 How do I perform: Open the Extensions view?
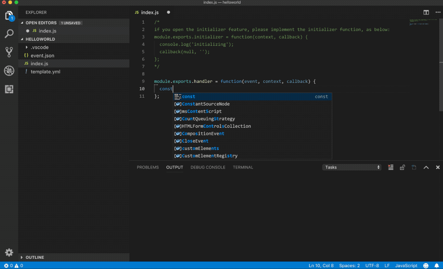point(9,89)
